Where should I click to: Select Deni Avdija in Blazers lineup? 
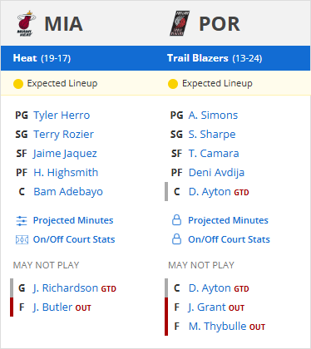pyautogui.click(x=216, y=173)
